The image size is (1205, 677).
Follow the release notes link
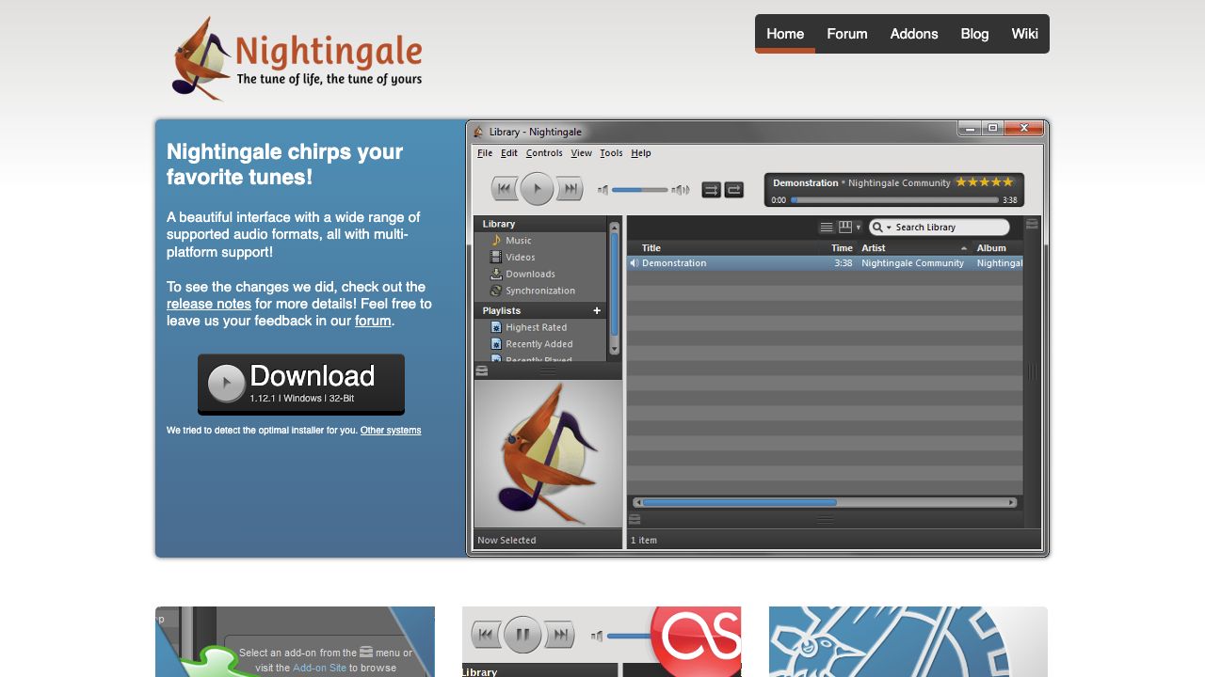point(209,304)
